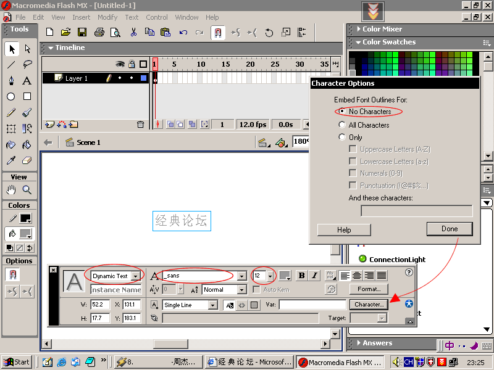Select the Lasso tool
Viewport: 494px width, 370px height.
pos(27,65)
